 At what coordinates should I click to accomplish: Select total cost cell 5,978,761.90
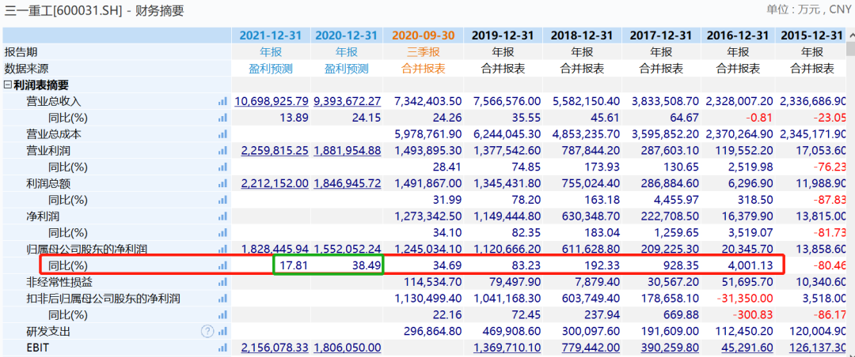(428, 134)
